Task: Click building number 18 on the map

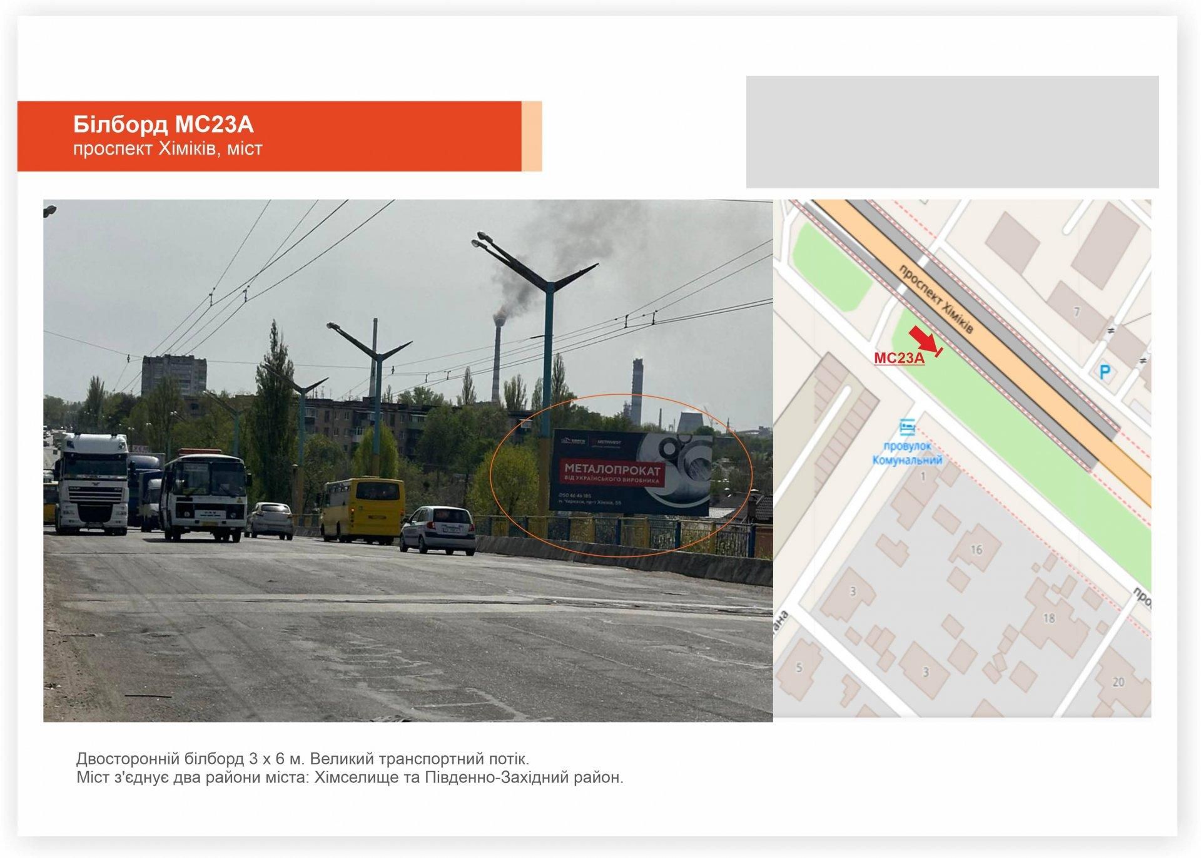Action: pos(1049,618)
